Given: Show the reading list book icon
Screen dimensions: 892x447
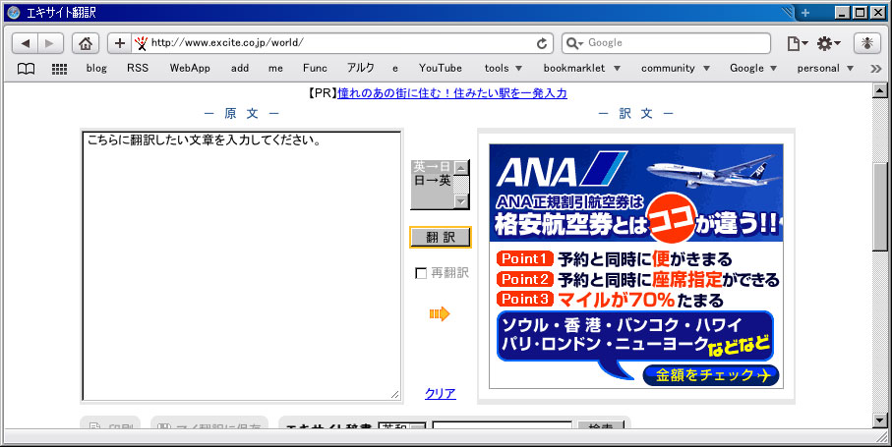Looking at the screenshot, I should 26,69.
